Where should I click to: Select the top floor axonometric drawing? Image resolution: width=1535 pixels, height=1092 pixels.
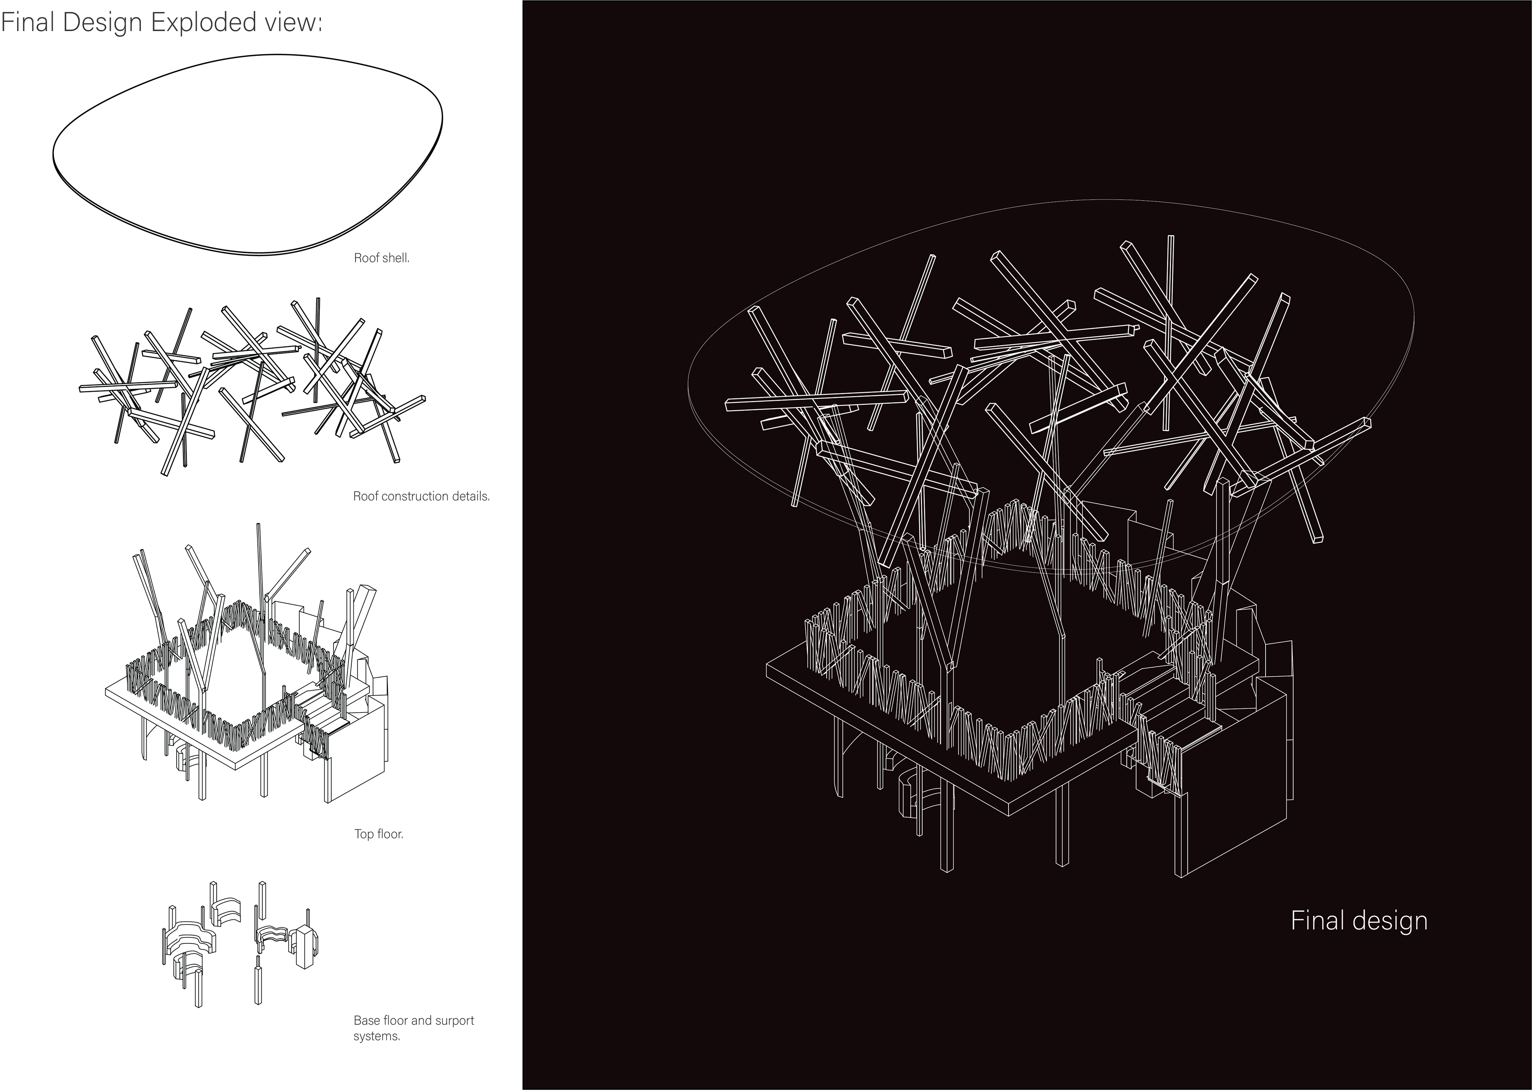247,662
